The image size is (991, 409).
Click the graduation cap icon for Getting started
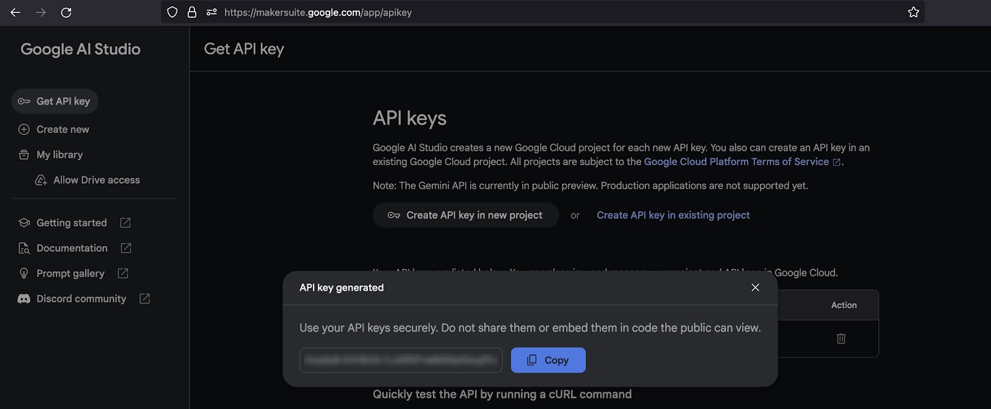pos(24,223)
